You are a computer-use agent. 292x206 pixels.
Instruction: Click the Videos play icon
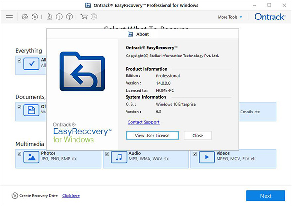click(x=206, y=157)
